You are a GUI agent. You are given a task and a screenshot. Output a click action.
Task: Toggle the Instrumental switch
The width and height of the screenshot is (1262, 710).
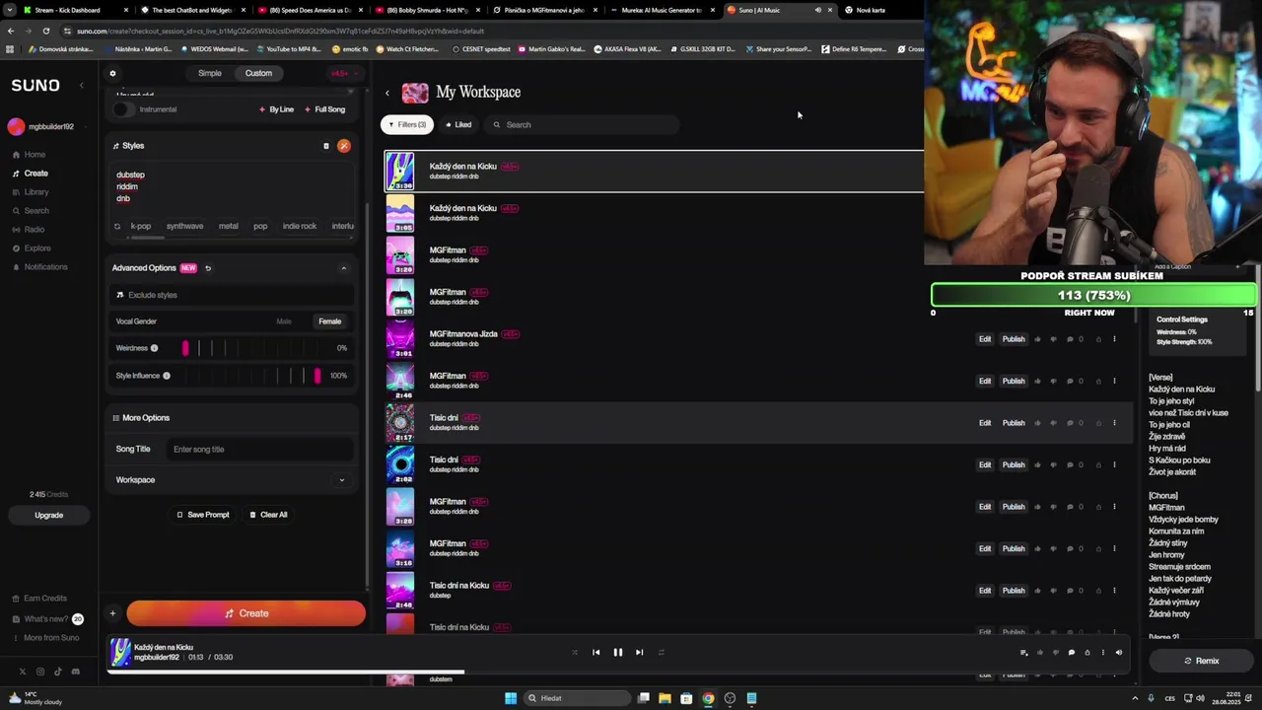pos(123,109)
